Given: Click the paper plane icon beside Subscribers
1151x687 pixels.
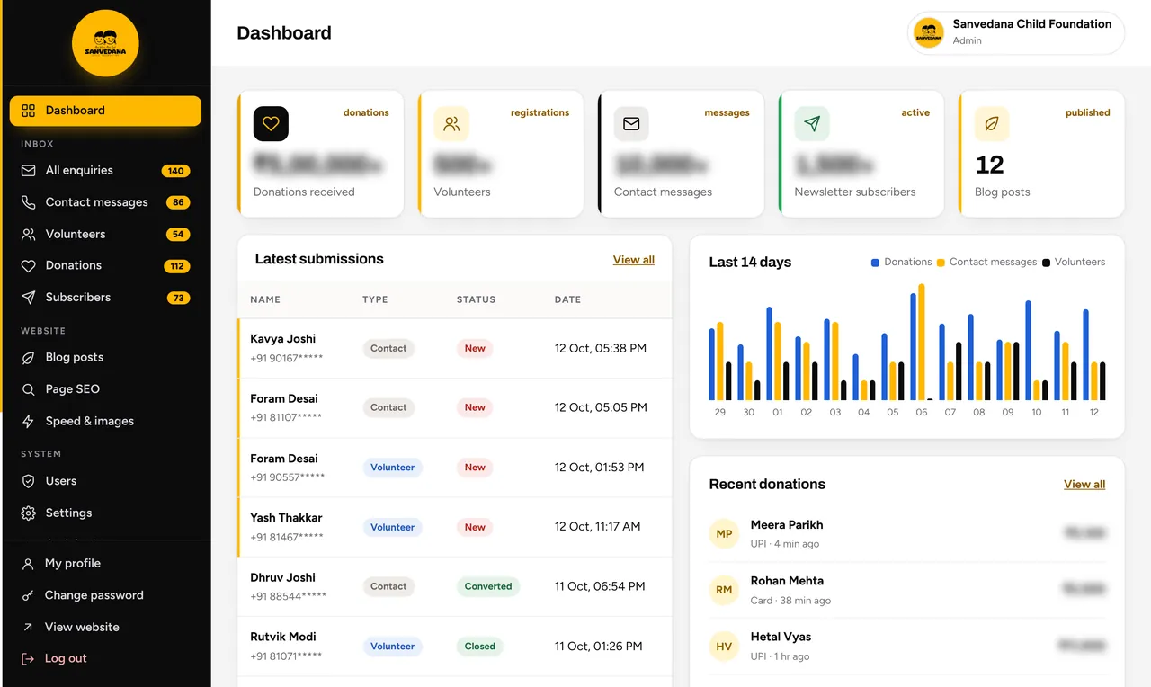Looking at the screenshot, I should point(28,298).
